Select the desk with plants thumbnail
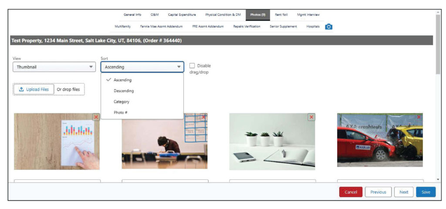Viewport: 446px width, 209px height. point(272,142)
